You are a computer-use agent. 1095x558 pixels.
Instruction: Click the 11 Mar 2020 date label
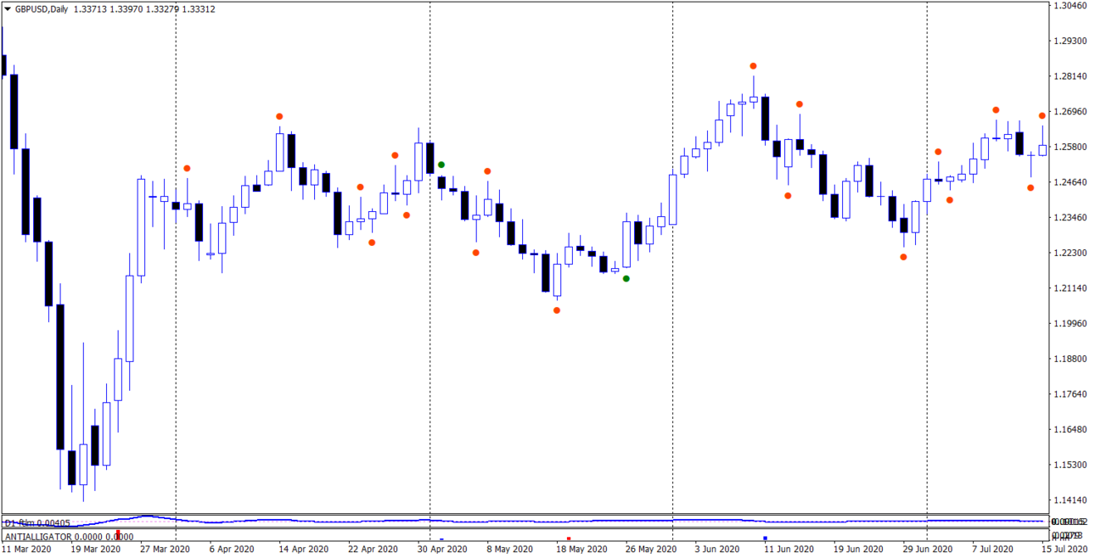[25, 550]
